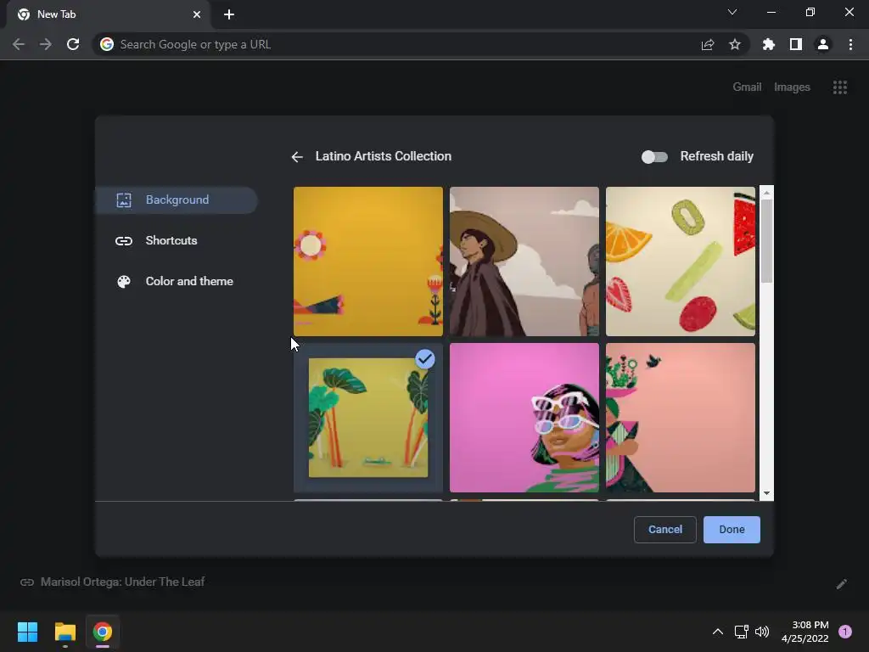Click the Shortcuts link icon
Screen dimensions: 869x652
tap(124, 240)
